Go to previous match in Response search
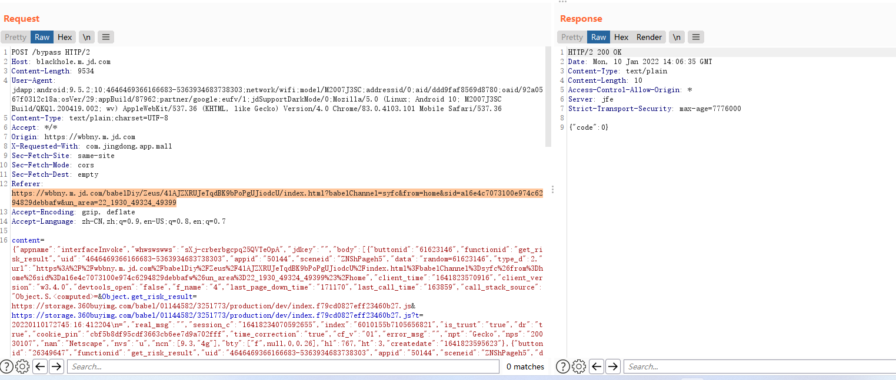Viewport: 896px width, 380px height. 597,366
